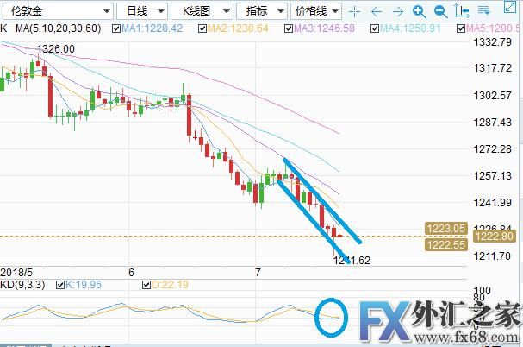Viewport: 523px width, 347px height.
Task: Move chart left with back arrow
Action: coord(377,12)
